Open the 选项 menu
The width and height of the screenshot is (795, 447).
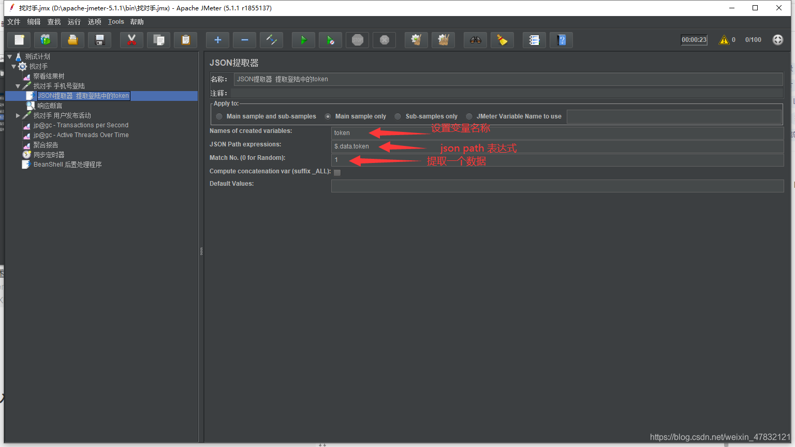click(95, 22)
